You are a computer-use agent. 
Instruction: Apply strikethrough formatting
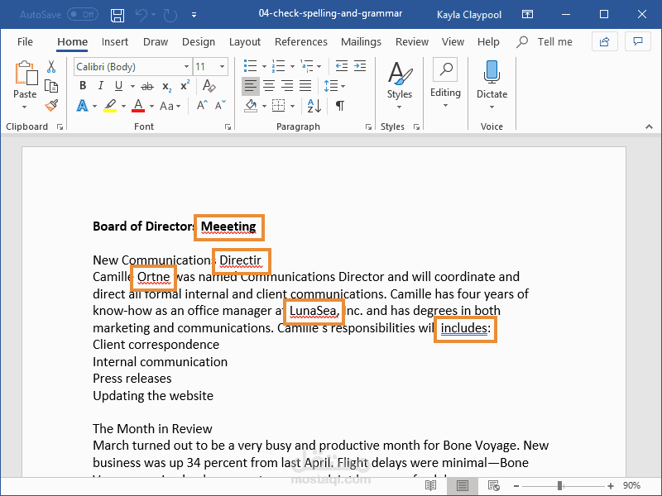tap(147, 87)
